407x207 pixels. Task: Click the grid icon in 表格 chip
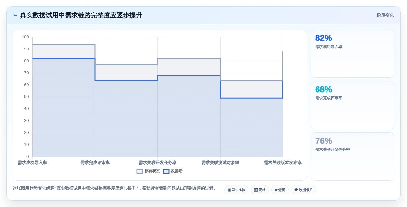(x=256, y=190)
